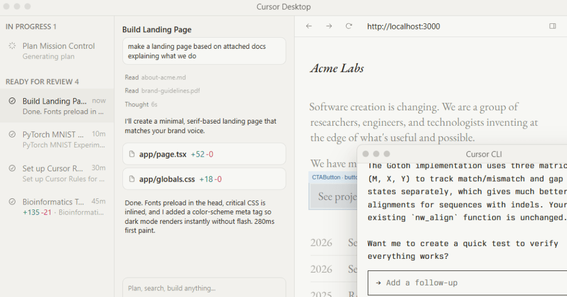The width and height of the screenshot is (567, 297).
Task: Click the spinner icon beside Plan Mission Control
Action: point(12,46)
